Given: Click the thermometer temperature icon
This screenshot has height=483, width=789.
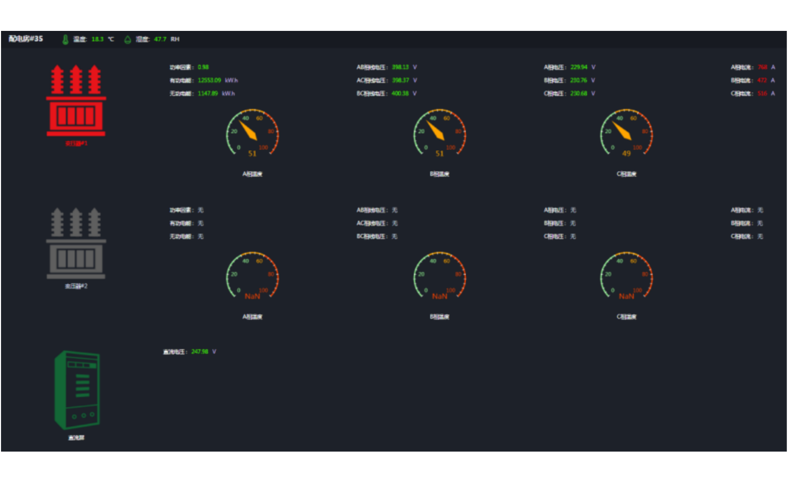Looking at the screenshot, I should pyautogui.click(x=65, y=40).
